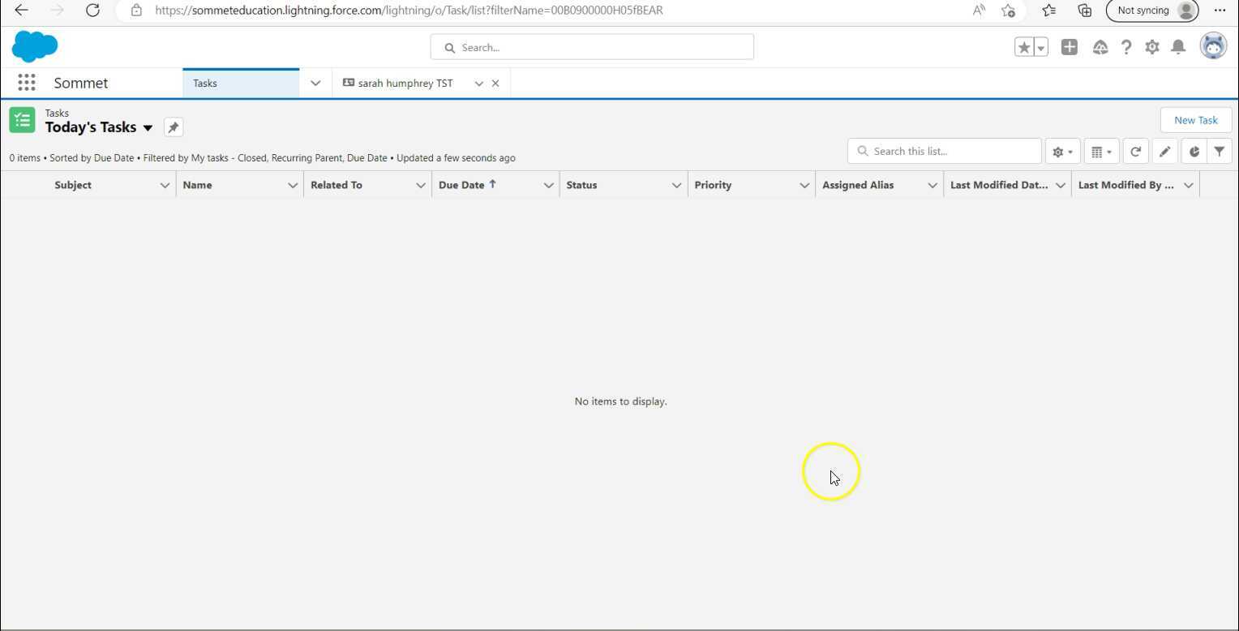This screenshot has width=1239, height=631.
Task: Open the Salesforce App Launcher
Action: tap(25, 82)
